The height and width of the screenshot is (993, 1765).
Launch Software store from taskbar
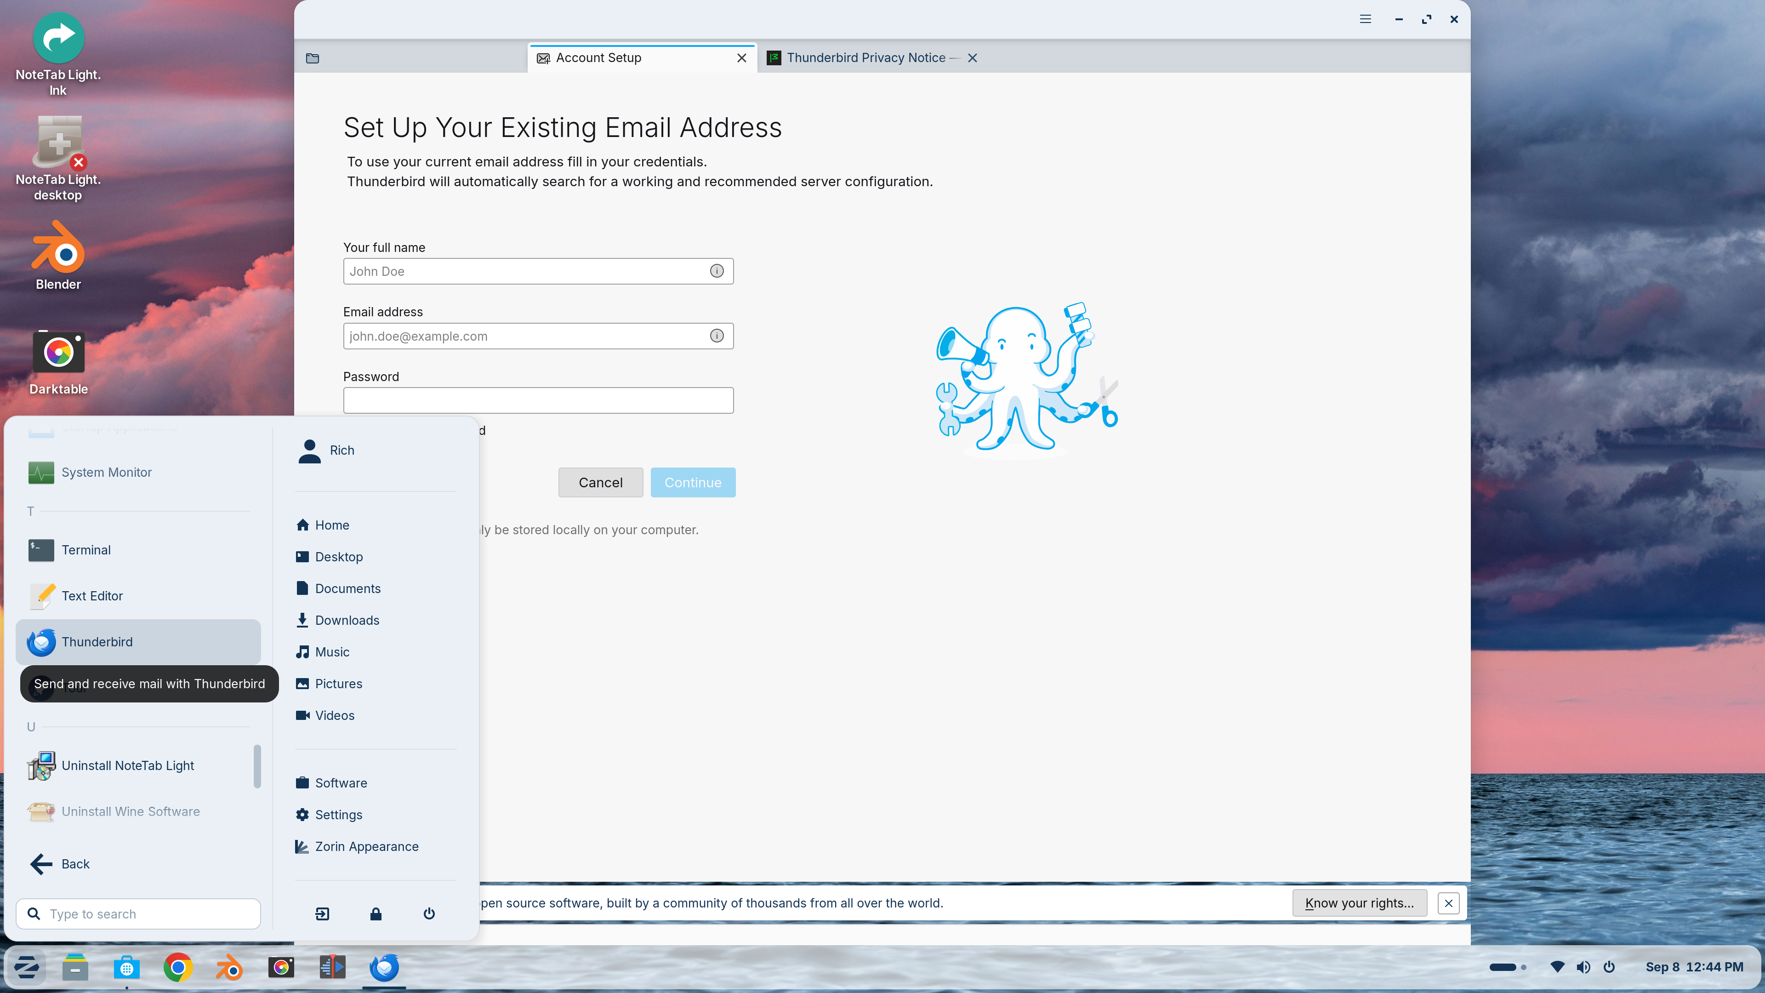click(x=127, y=968)
